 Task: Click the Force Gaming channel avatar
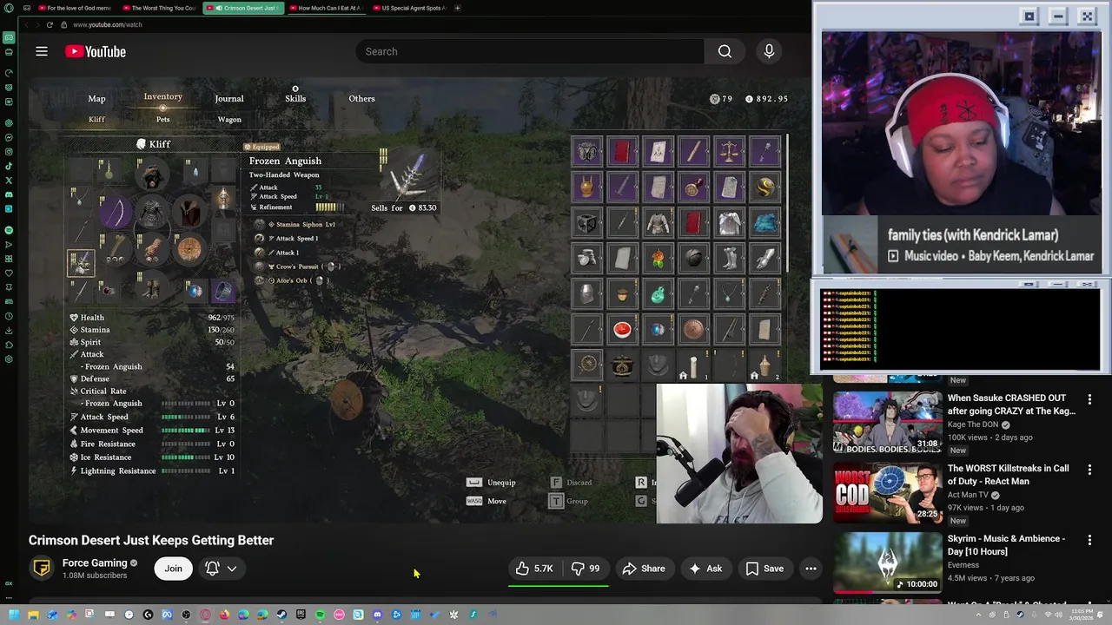41,569
